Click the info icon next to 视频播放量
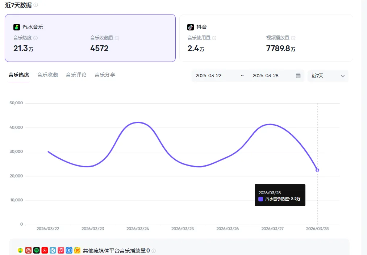The image size is (367, 255). click(x=293, y=38)
